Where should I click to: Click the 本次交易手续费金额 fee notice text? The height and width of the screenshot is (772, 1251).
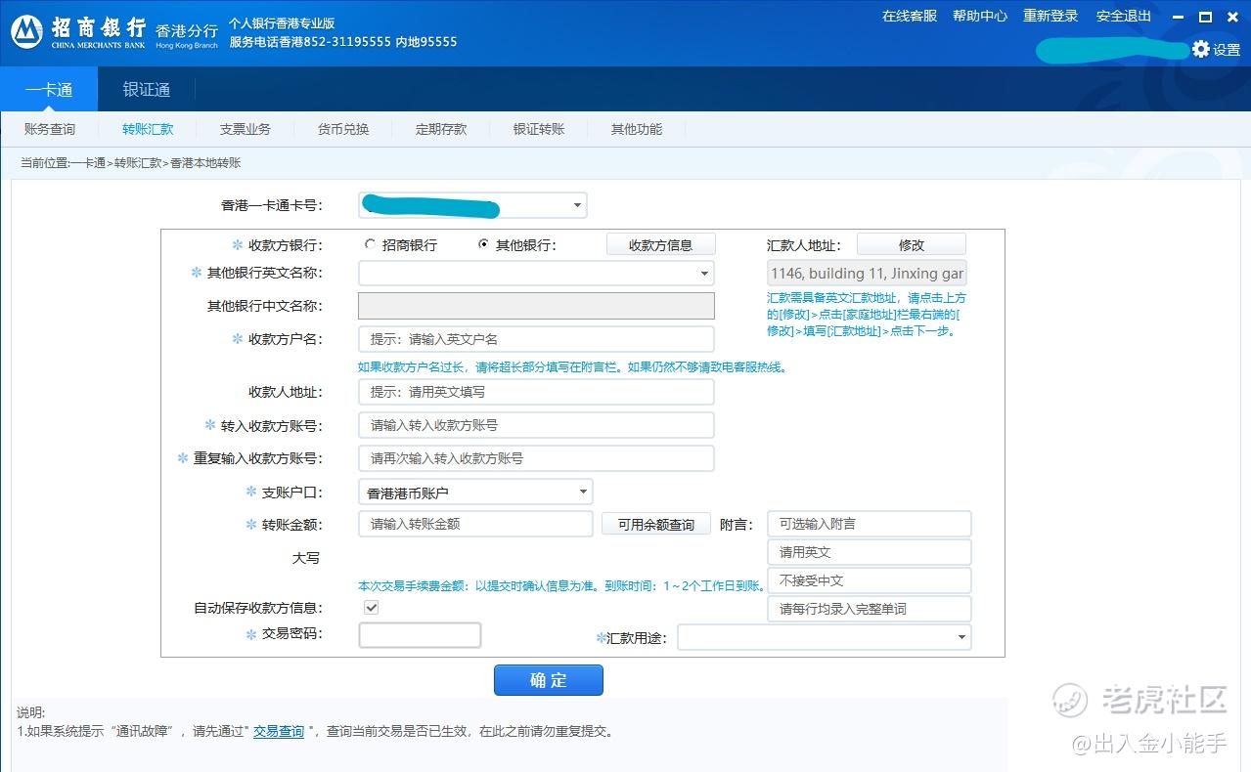pyautogui.click(x=561, y=585)
